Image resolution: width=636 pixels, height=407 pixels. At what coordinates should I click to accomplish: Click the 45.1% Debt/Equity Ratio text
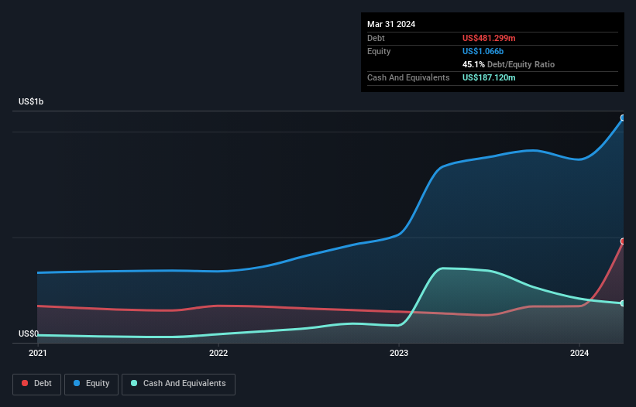(508, 64)
